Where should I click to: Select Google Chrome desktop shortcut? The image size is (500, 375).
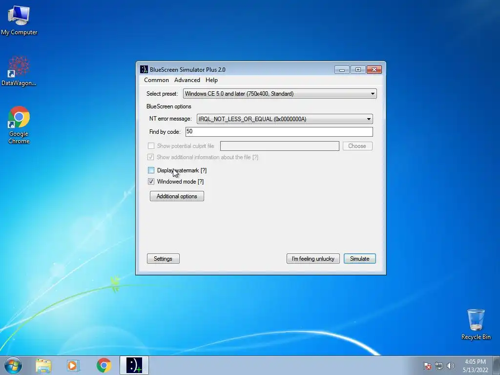[19, 125]
